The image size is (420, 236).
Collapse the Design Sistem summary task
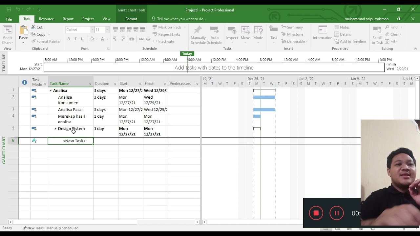point(55,128)
